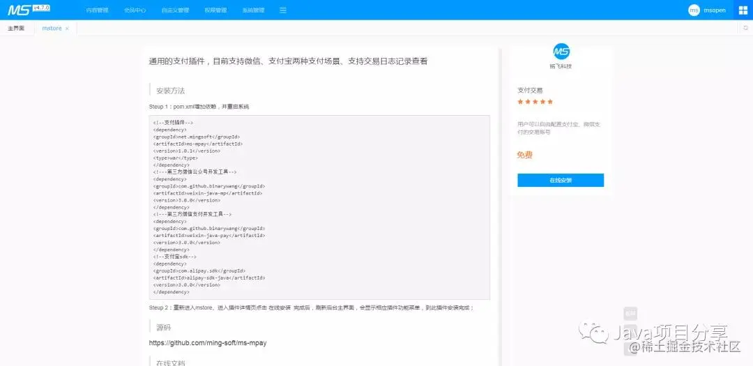This screenshot has height=366, width=753.
Task: Switch to the 主界面 tab
Action: coord(16,29)
